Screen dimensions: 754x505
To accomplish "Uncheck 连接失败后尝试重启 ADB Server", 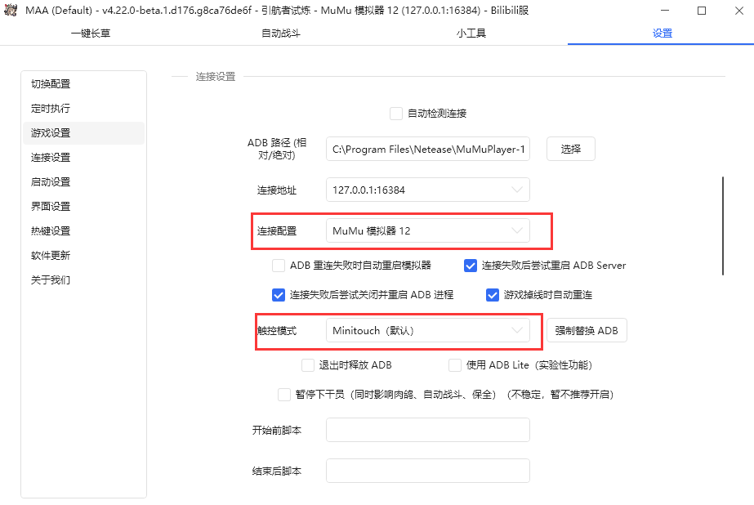I will [471, 266].
